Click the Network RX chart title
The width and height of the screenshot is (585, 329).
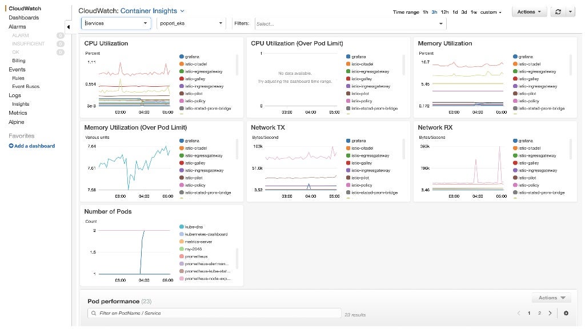(x=435, y=127)
